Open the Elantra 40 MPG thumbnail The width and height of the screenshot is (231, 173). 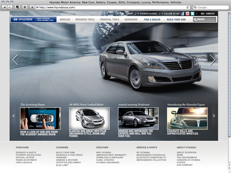tap(89, 118)
